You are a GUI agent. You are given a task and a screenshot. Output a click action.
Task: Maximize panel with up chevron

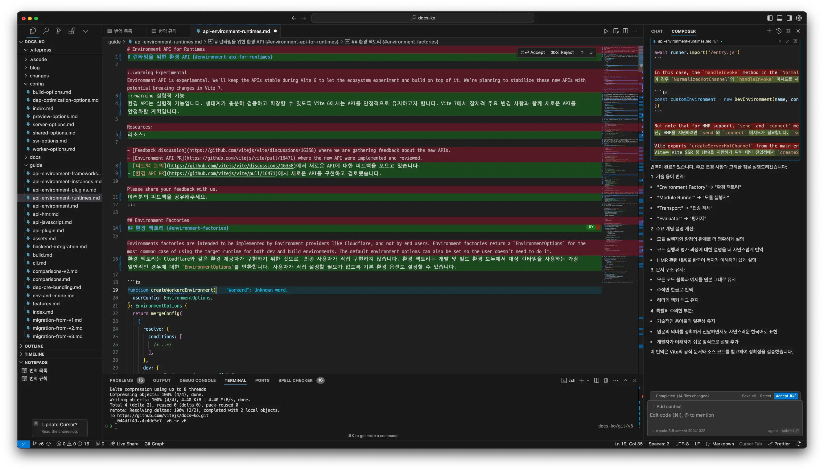pos(625,380)
